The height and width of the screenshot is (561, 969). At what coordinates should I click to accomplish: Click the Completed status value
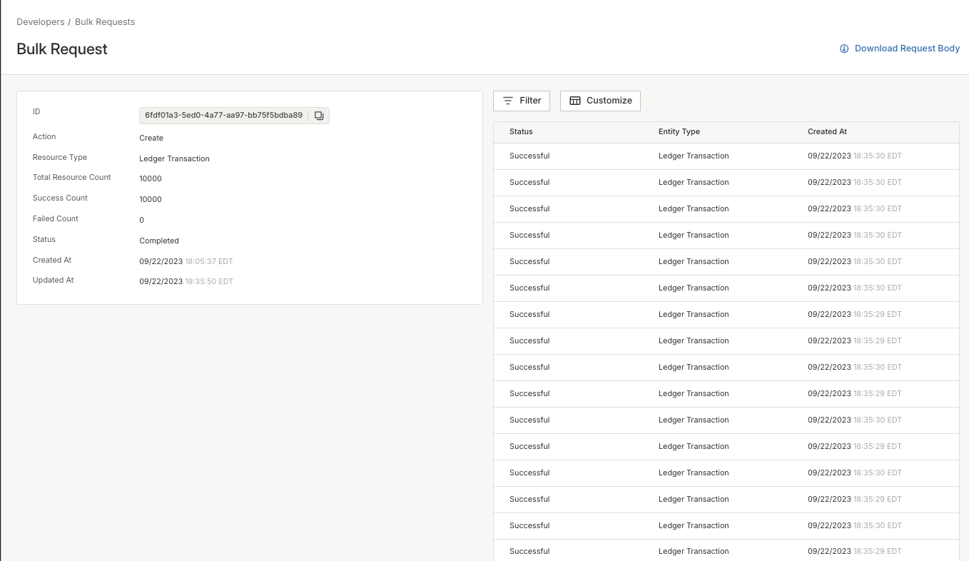[x=158, y=241]
